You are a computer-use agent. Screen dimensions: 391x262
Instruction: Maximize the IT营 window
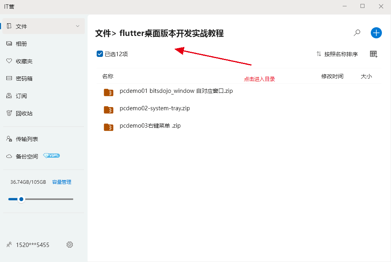362,6
